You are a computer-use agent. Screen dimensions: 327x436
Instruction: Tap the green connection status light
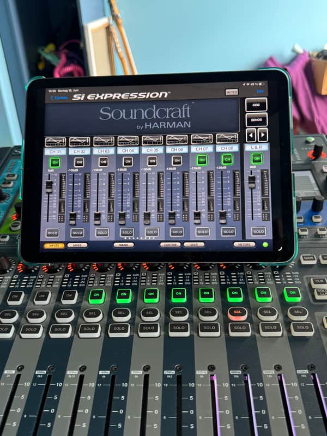tap(265, 244)
